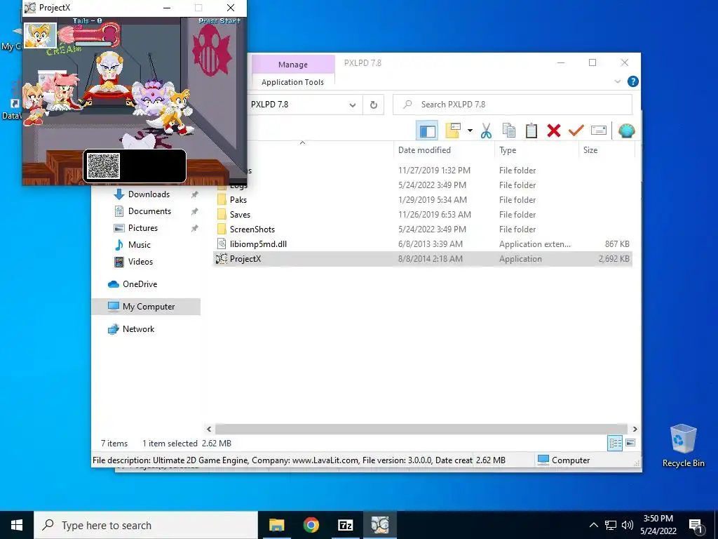Image resolution: width=718 pixels, height=539 pixels.
Task: Open the folder options toolbar icon
Action: (x=452, y=131)
